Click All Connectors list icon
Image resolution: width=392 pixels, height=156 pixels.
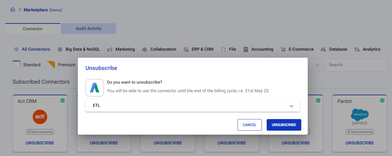click(16, 49)
